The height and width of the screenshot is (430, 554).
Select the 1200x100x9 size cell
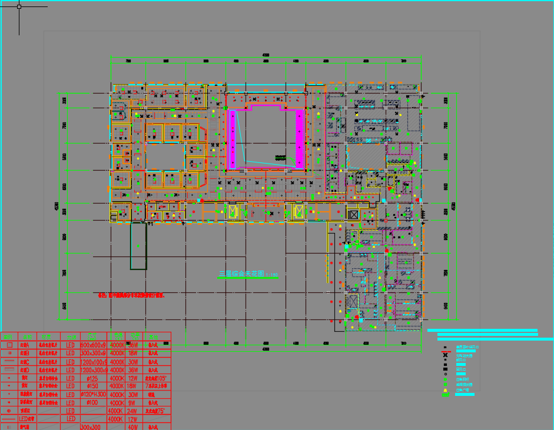(x=93, y=362)
